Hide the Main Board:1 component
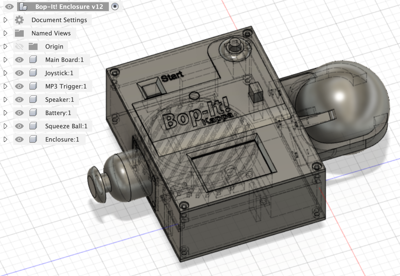This screenshot has height=276, width=400. [x=19, y=60]
